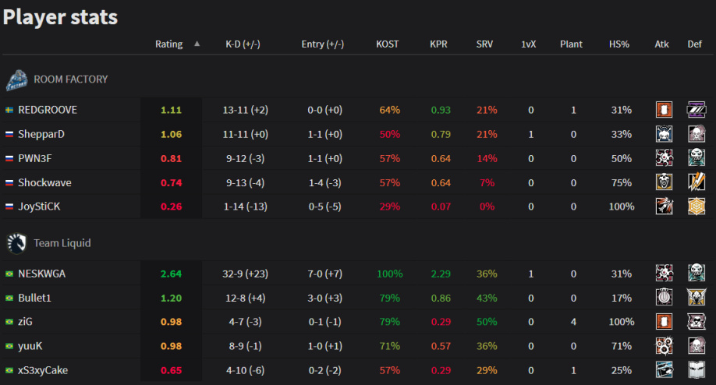716x385 pixels.
Task: Click Bullet1's defense operator icon
Action: (x=696, y=298)
